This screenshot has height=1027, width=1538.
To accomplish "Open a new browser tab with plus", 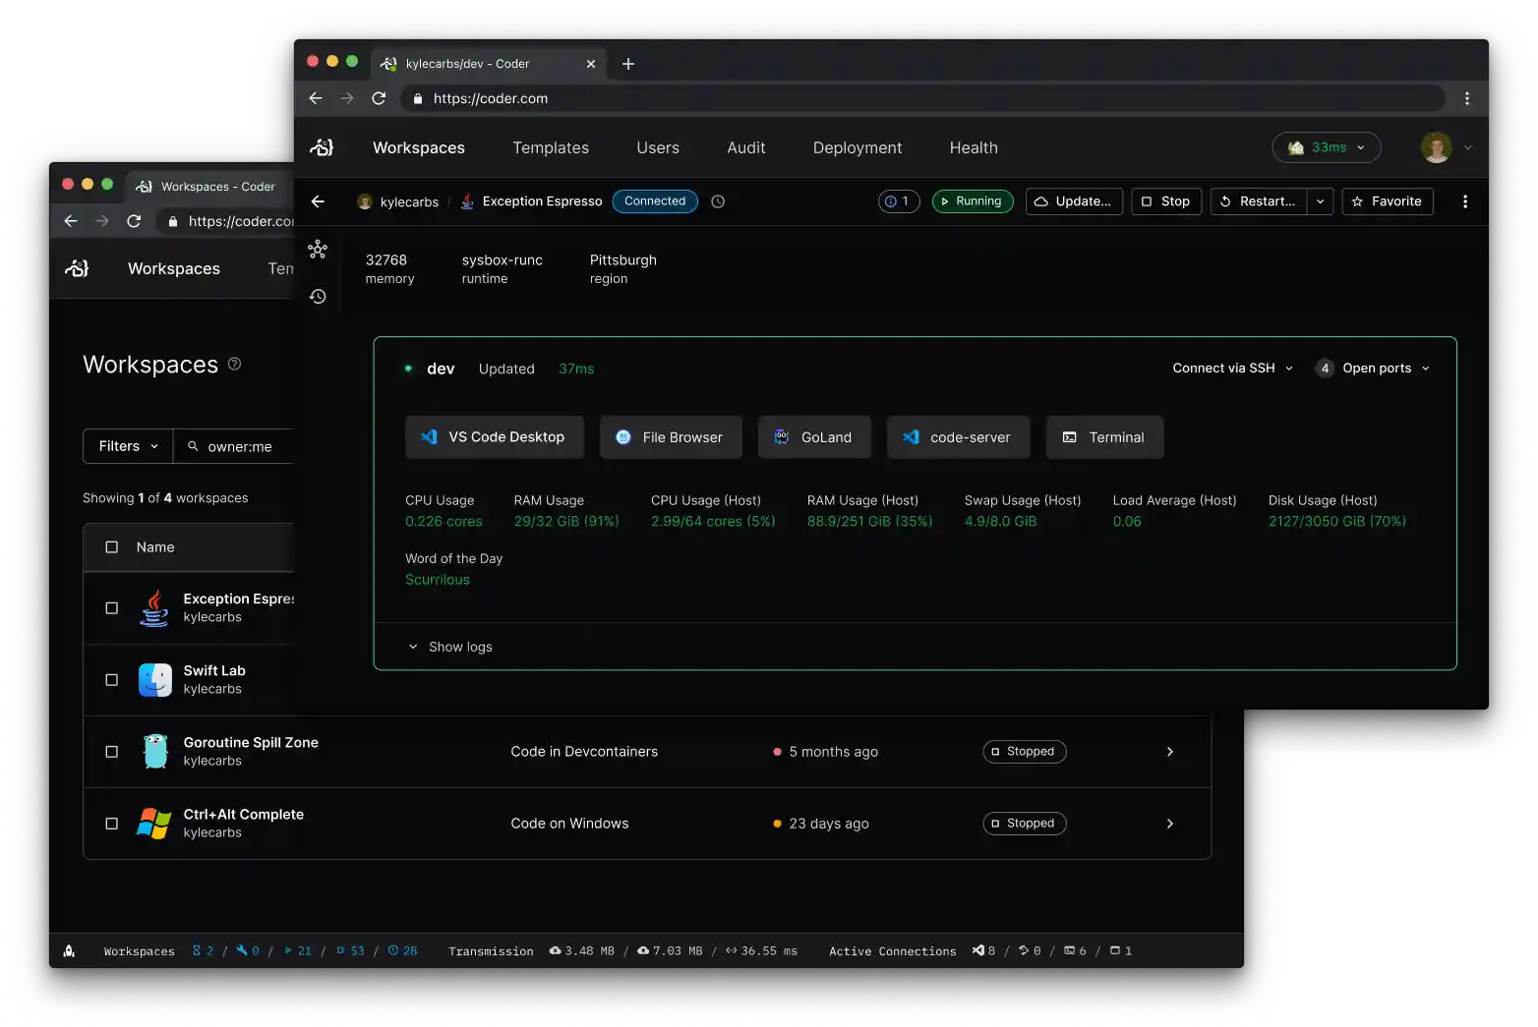I will point(628,64).
